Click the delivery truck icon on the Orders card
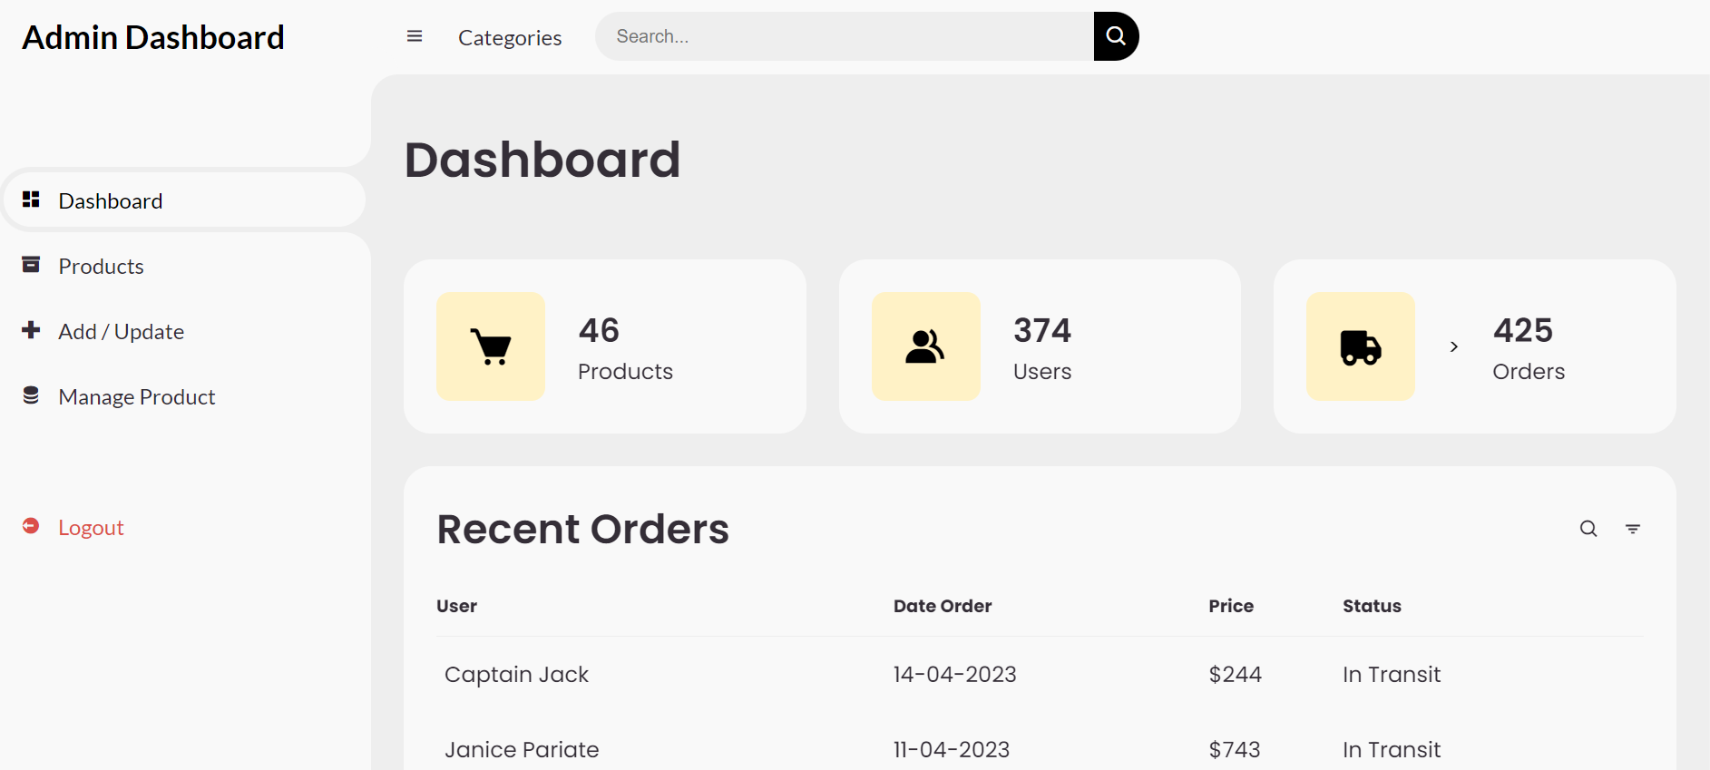The image size is (1710, 770). 1360,346
